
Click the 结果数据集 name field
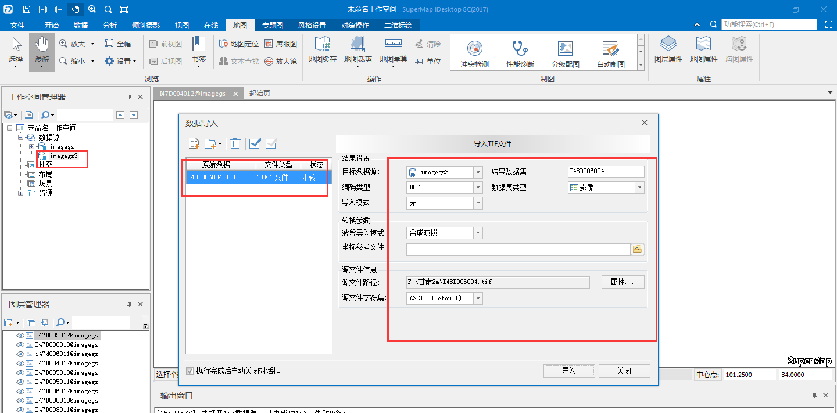coord(606,171)
